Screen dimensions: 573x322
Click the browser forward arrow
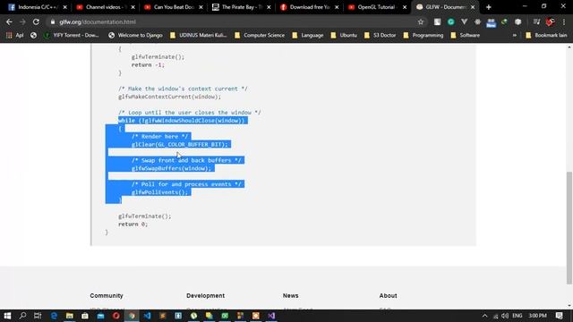pyautogui.click(x=22, y=21)
